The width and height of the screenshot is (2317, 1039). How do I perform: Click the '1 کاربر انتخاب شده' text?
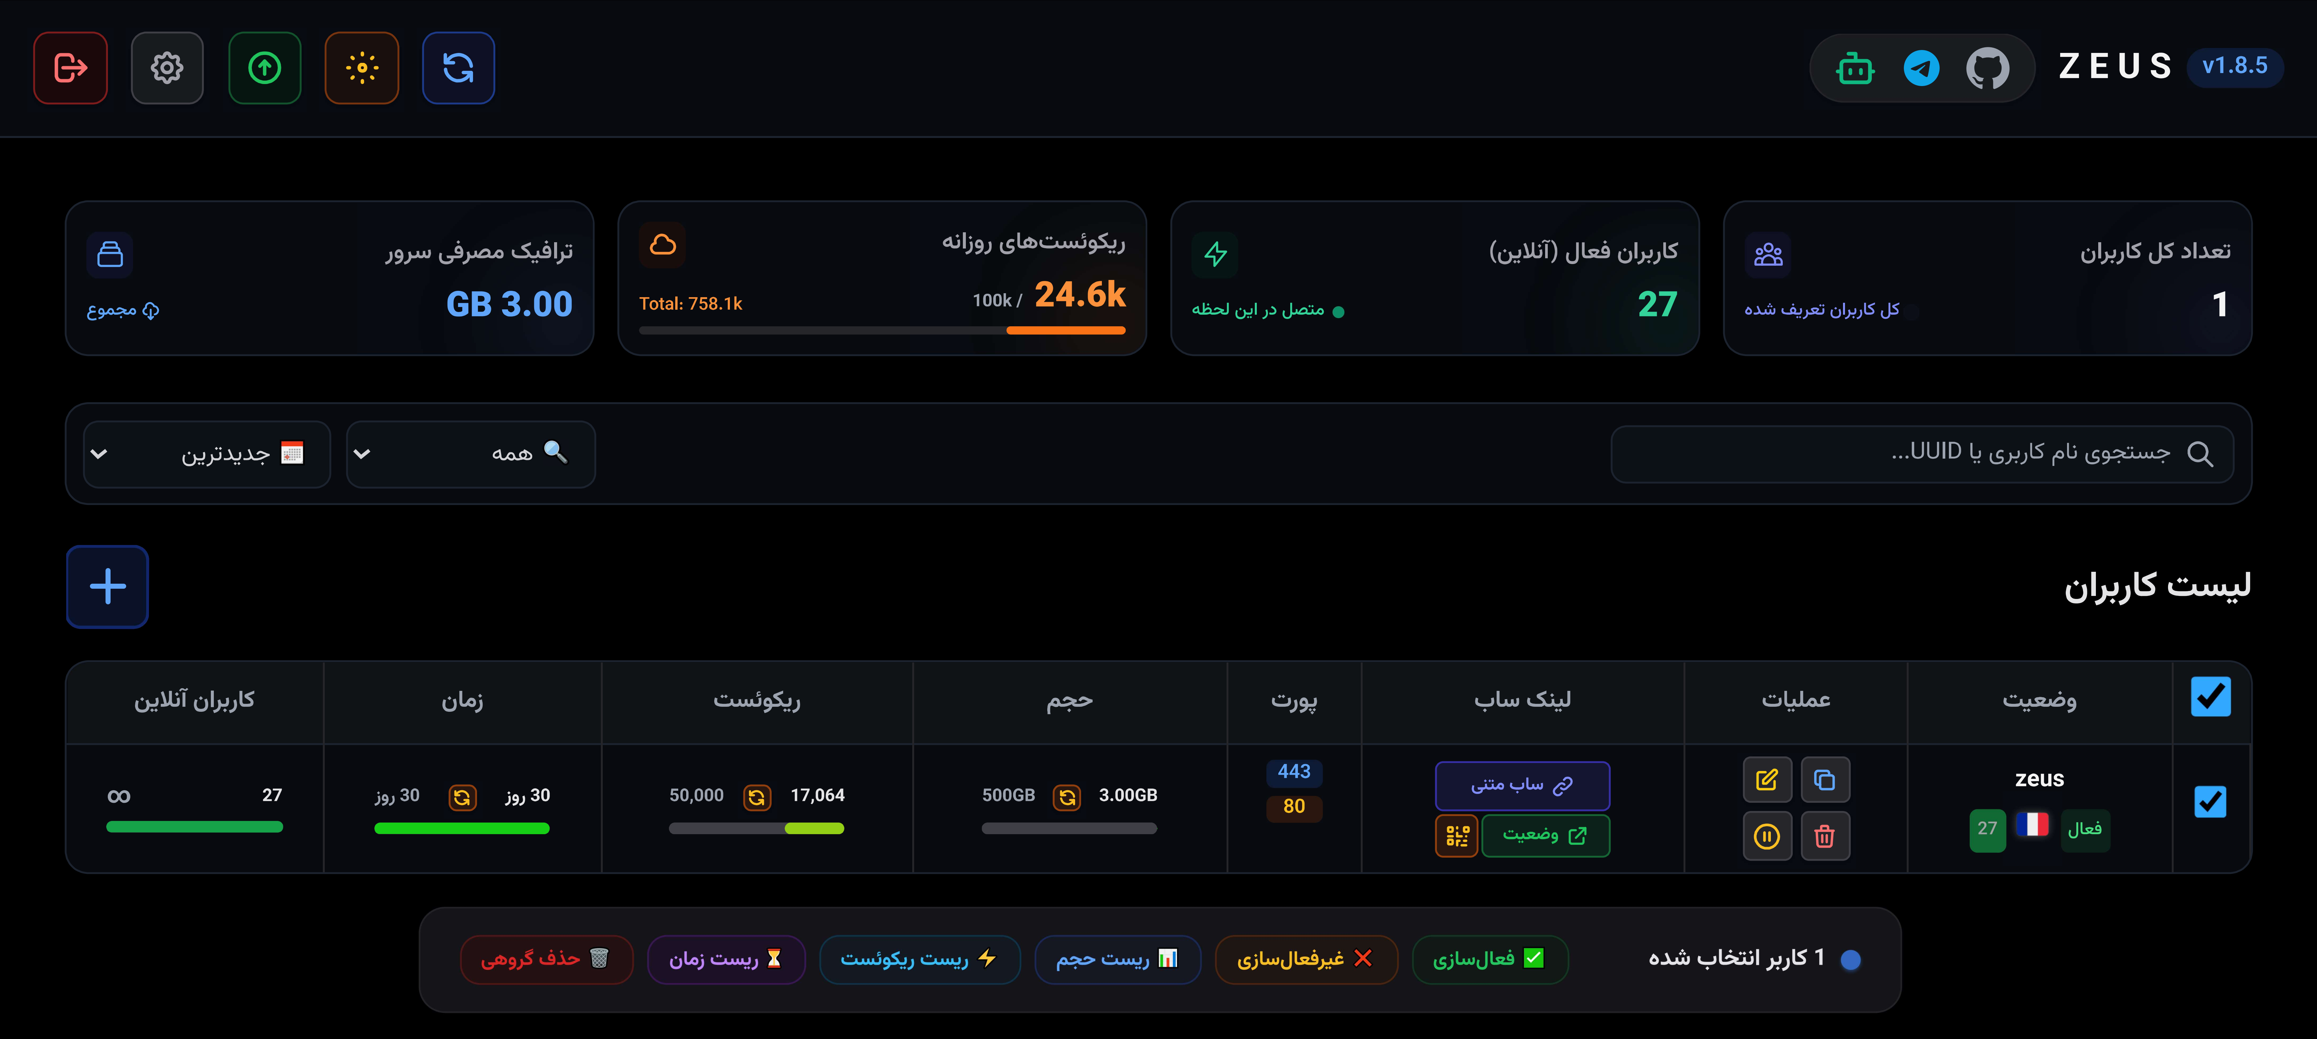[x=1736, y=958]
